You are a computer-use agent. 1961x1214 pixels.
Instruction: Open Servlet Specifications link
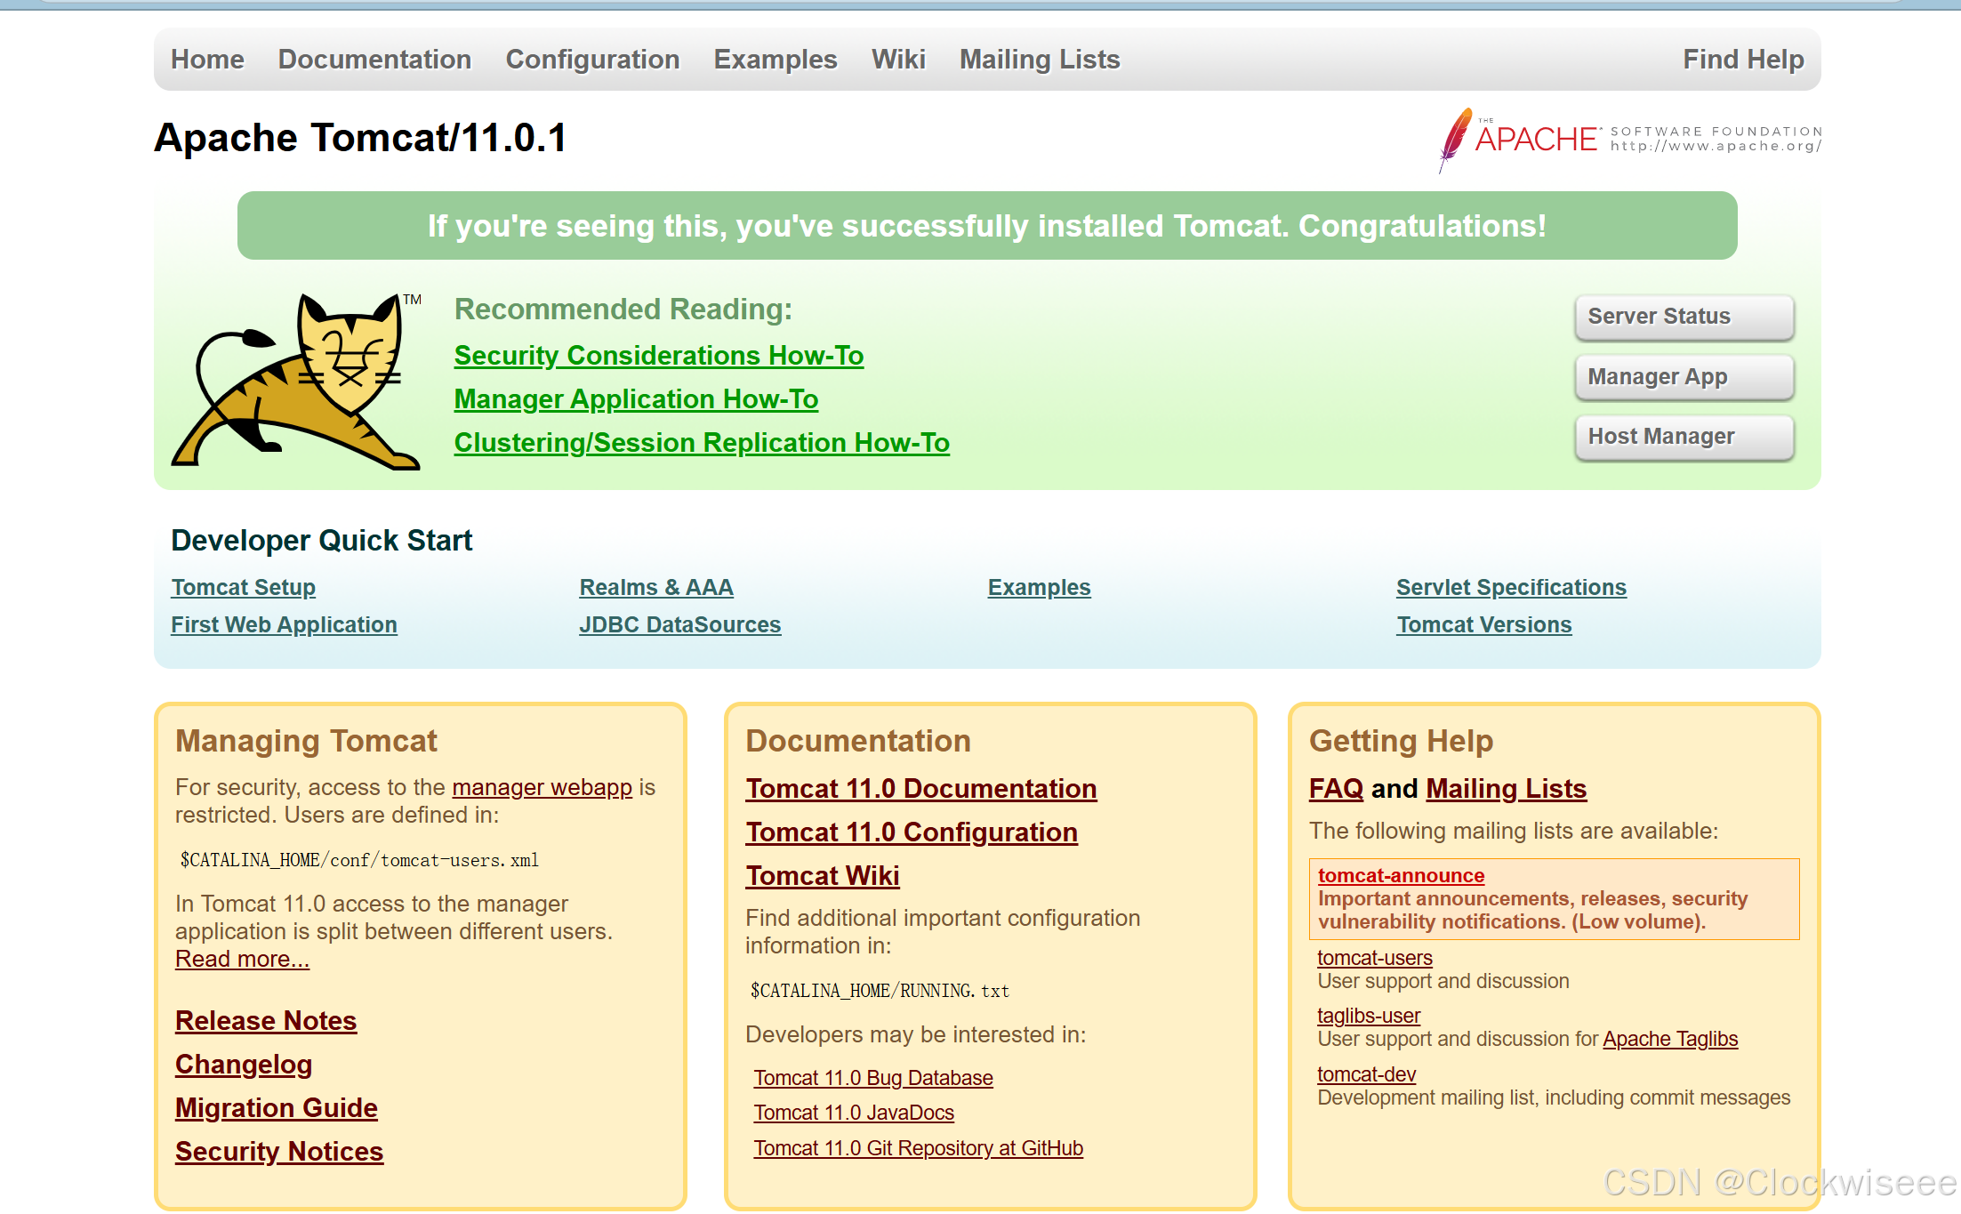1511,587
